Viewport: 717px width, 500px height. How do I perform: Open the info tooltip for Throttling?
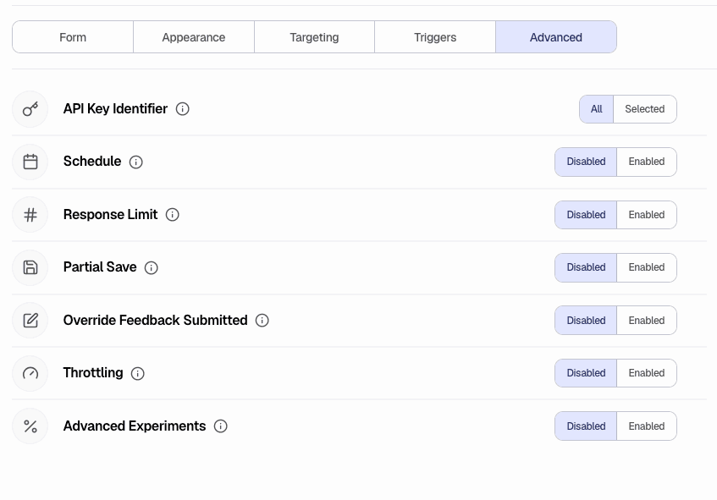[136, 373]
